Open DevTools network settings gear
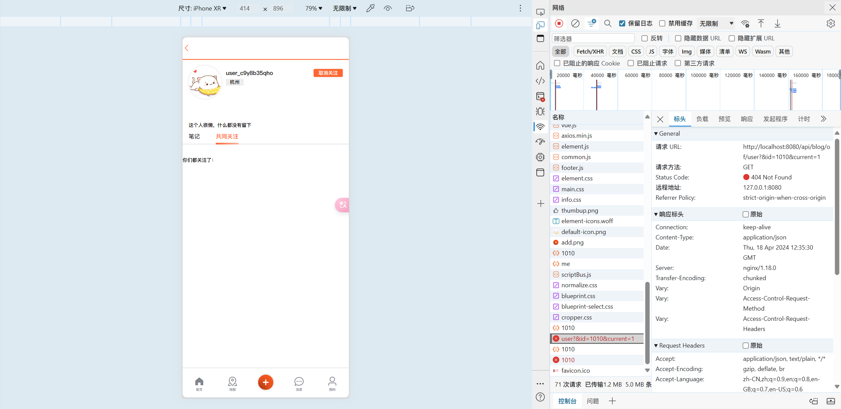This screenshot has width=841, height=409. pos(830,23)
